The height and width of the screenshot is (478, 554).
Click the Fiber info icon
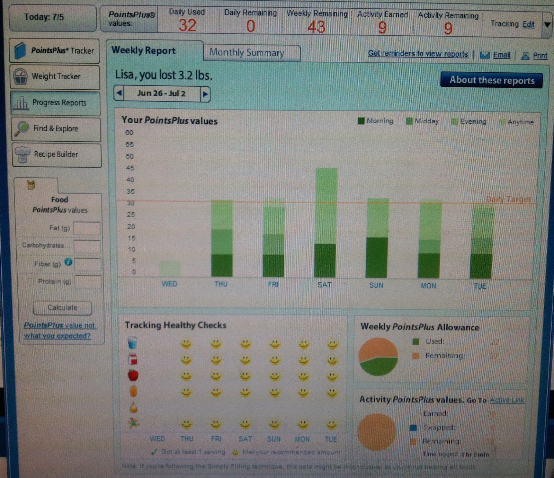(68, 262)
